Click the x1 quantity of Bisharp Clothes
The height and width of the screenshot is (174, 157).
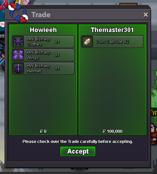(57, 42)
